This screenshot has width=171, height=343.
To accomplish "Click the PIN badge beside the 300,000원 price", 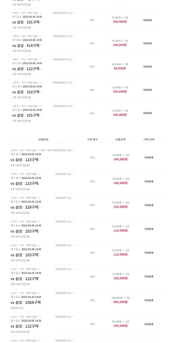I will (92, 90).
